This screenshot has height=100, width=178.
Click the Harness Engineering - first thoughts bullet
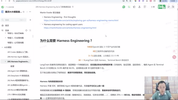point(60,17)
